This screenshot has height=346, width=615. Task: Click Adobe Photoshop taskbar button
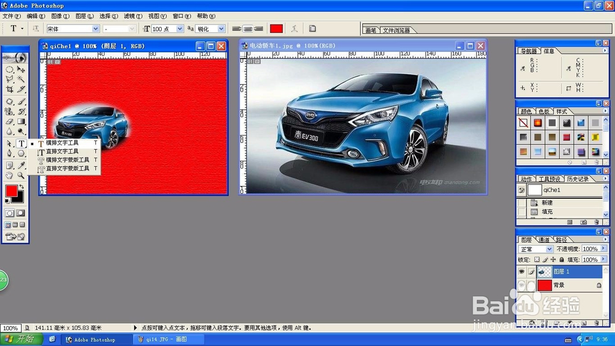tap(96, 339)
